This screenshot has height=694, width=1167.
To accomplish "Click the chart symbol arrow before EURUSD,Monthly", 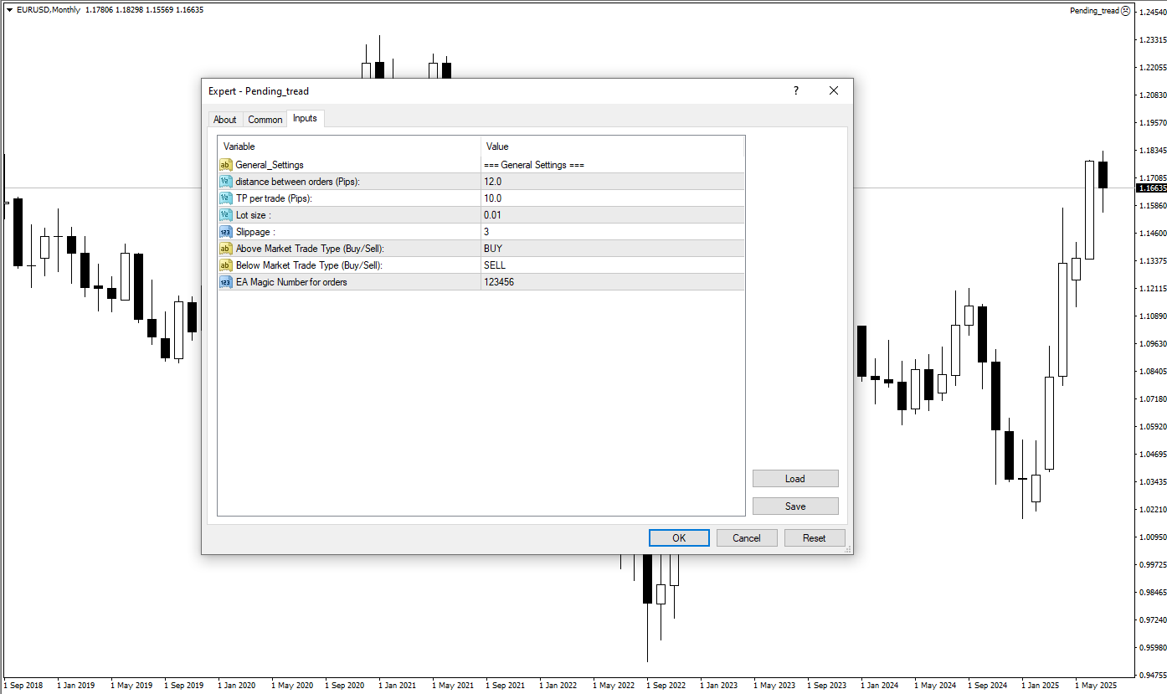I will coord(9,10).
